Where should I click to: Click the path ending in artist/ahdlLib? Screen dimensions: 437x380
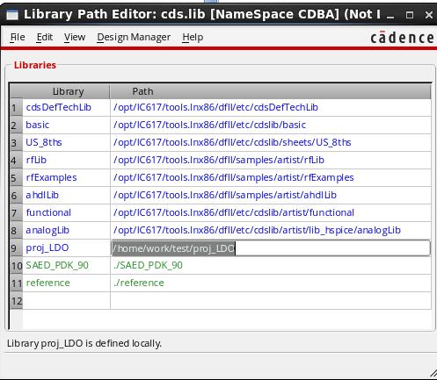click(271, 196)
